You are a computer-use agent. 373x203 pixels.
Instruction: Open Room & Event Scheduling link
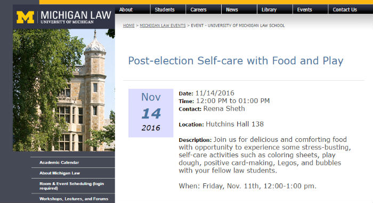pyautogui.click(x=73, y=186)
